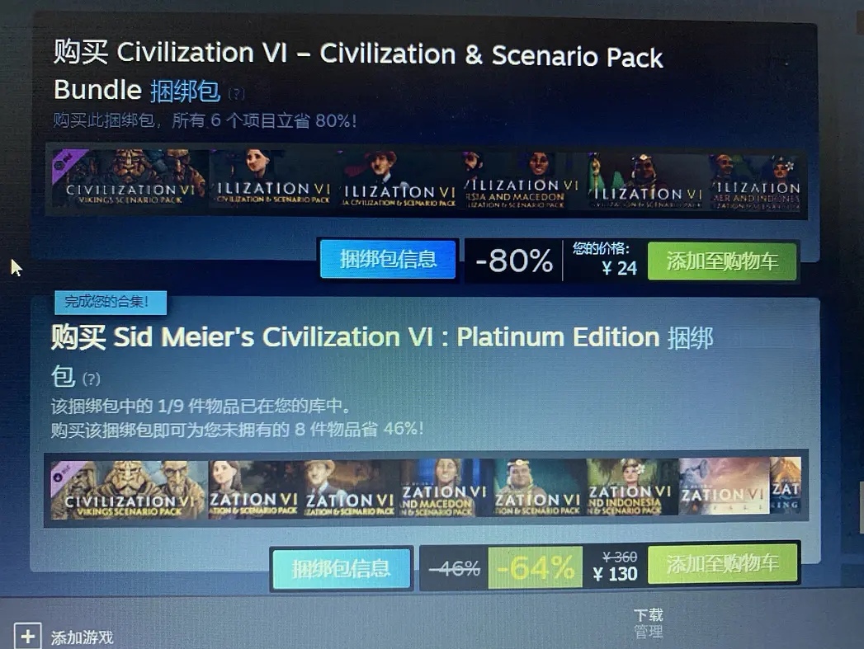Add ¥130 Platinum Edition bundle to cart
Screen dimensions: 864x649
tap(723, 563)
